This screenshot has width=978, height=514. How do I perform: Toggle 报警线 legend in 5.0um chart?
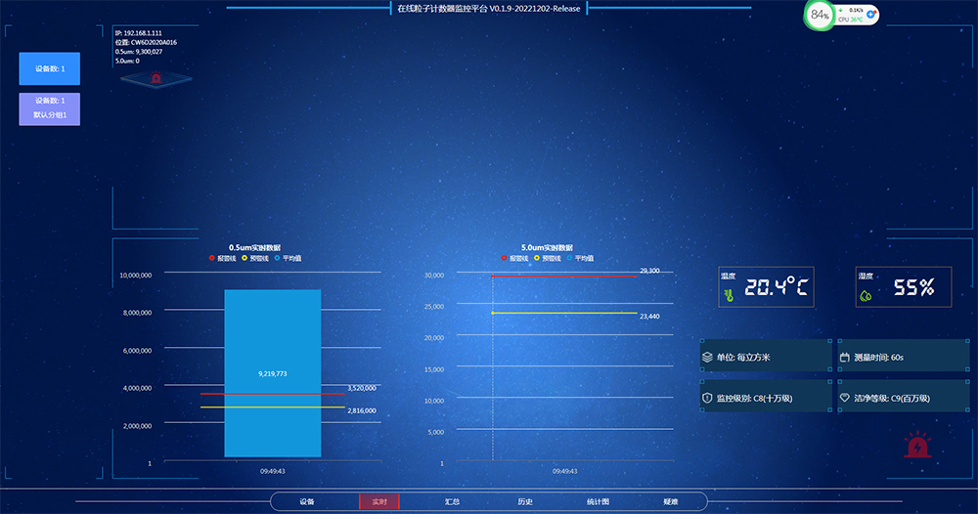(514, 258)
